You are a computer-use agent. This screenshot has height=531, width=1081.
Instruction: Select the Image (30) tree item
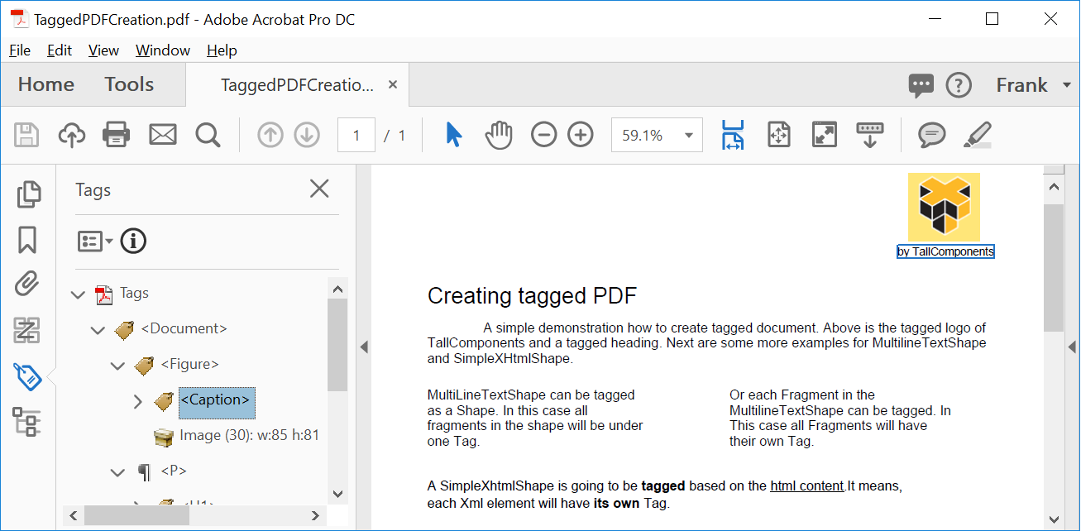click(x=249, y=436)
